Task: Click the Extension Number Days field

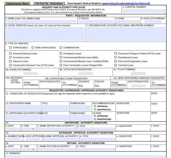Action: (14, 139)
